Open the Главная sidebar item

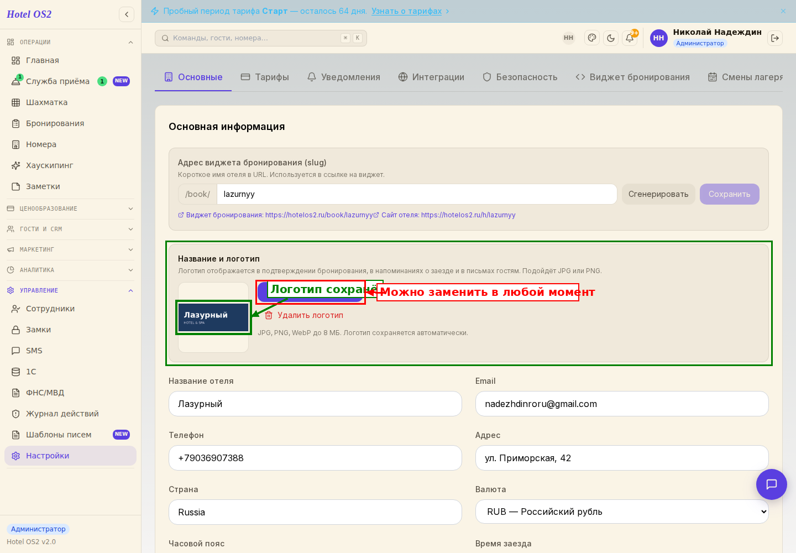point(70,60)
